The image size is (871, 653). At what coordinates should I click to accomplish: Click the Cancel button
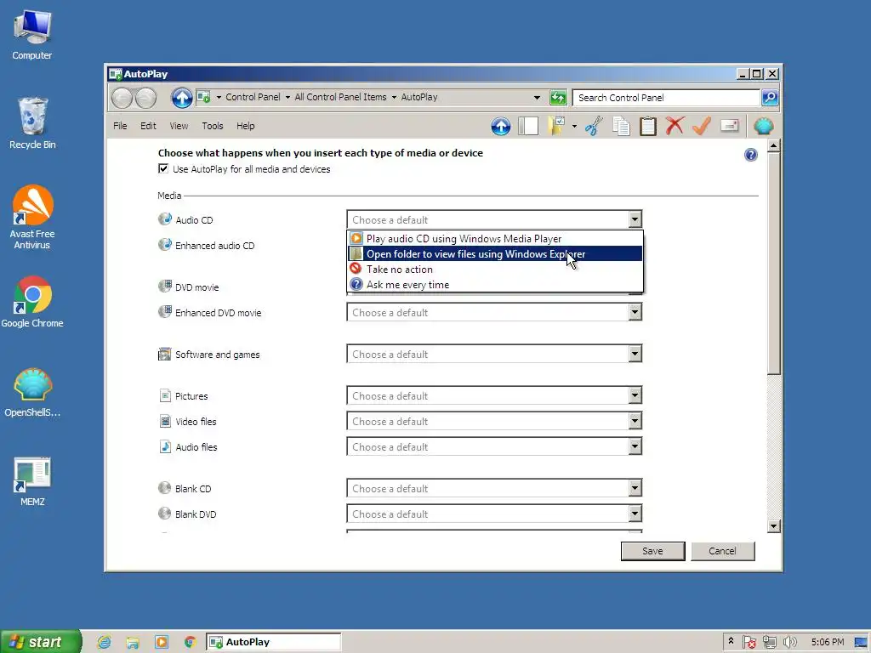tap(722, 551)
